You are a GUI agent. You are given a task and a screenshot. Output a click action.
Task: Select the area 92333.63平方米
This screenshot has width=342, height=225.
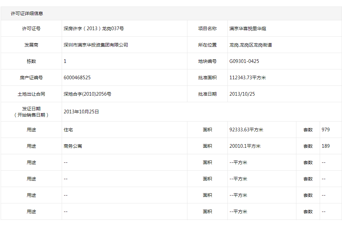246,130
